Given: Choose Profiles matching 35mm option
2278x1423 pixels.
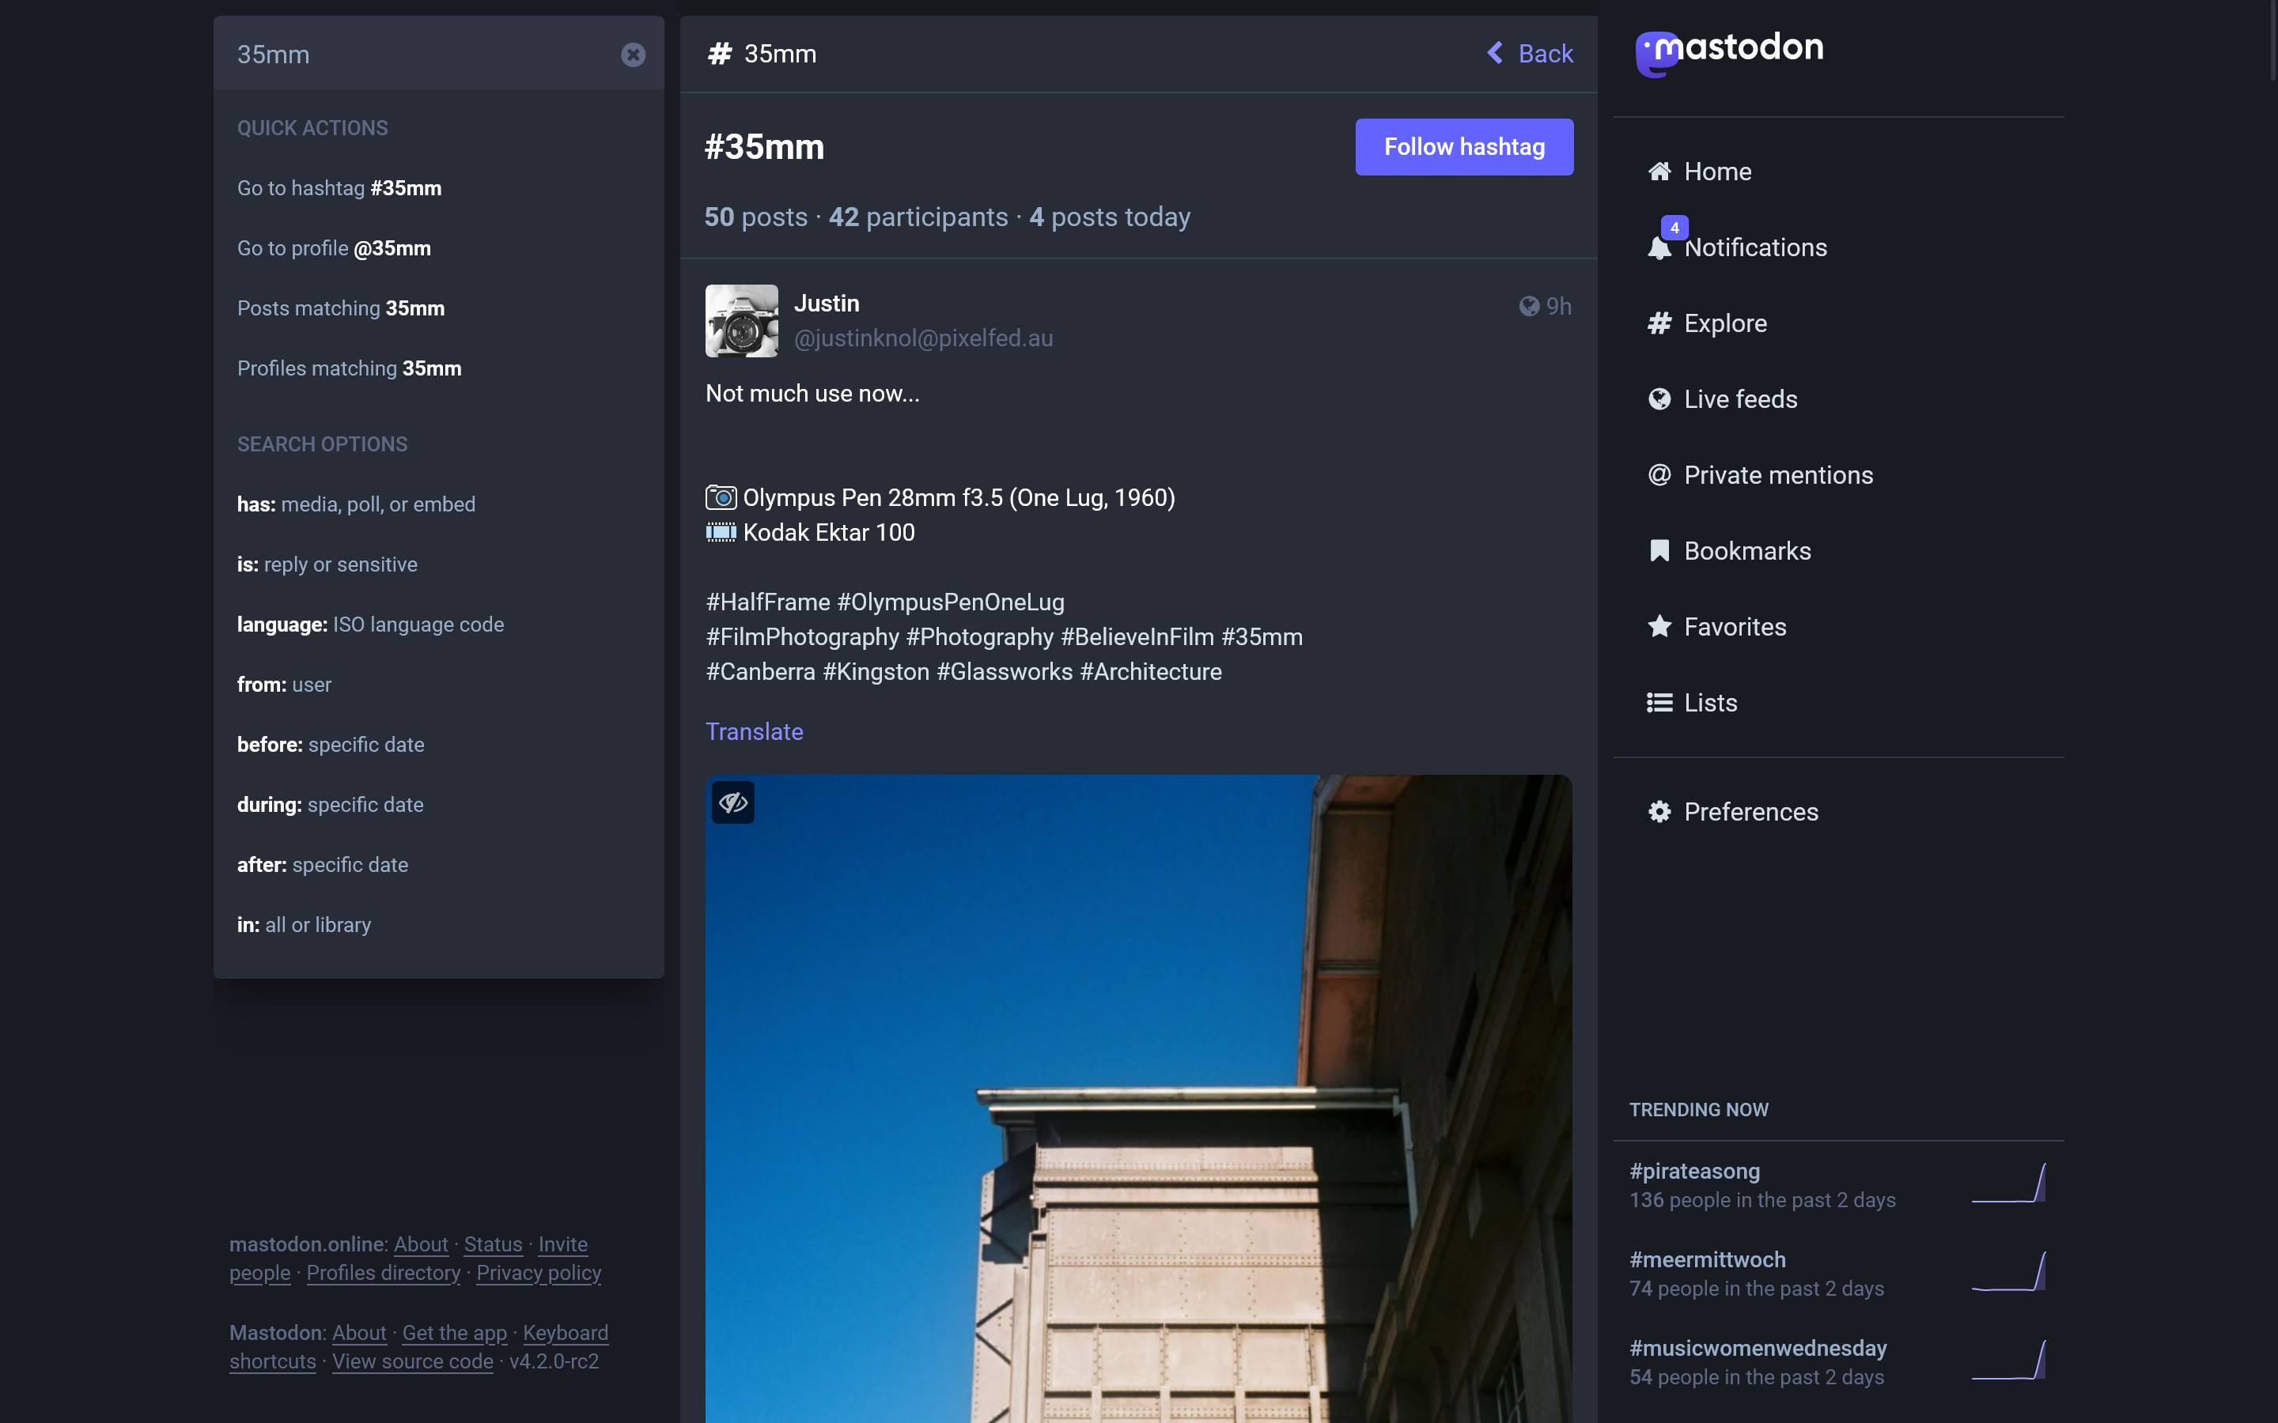Looking at the screenshot, I should point(350,369).
